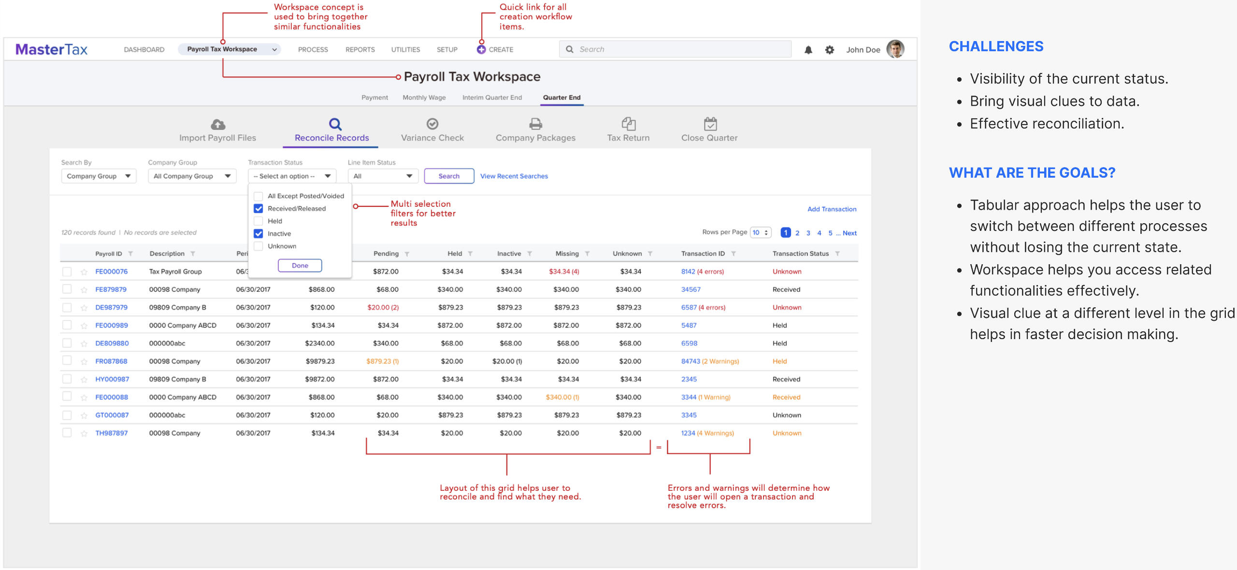Click the View Recent Searches link
The height and width of the screenshot is (570, 1237).
[514, 176]
